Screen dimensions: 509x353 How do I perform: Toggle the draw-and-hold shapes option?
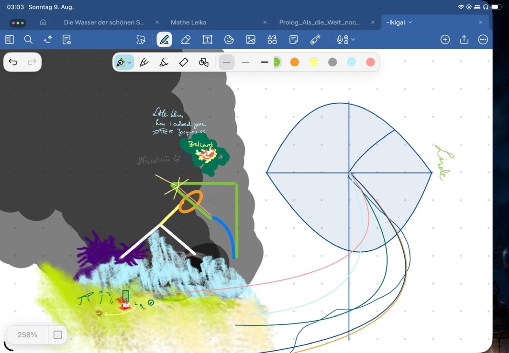click(x=204, y=62)
